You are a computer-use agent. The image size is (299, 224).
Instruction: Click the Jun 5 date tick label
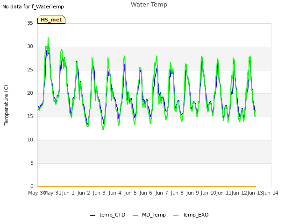pos(130,193)
